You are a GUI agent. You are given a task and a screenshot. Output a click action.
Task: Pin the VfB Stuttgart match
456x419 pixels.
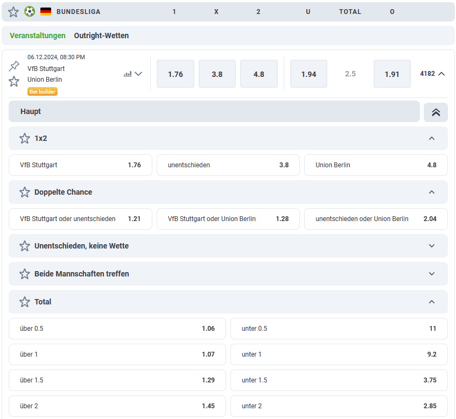point(14,66)
